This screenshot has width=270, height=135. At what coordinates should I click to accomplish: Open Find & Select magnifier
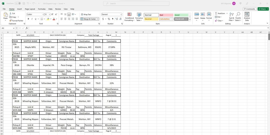238,17
